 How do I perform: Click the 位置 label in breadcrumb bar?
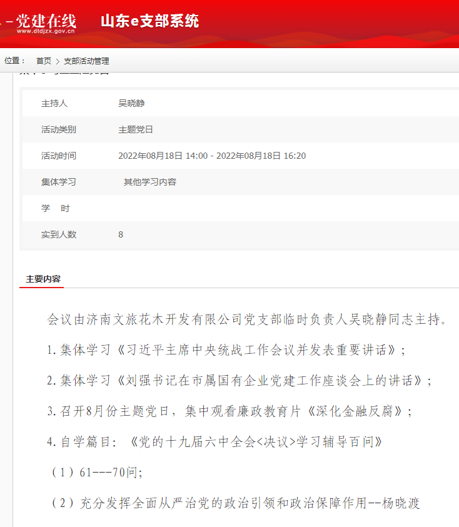14,61
